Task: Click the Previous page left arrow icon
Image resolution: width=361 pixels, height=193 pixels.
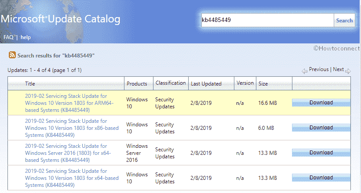Action: 304,71
